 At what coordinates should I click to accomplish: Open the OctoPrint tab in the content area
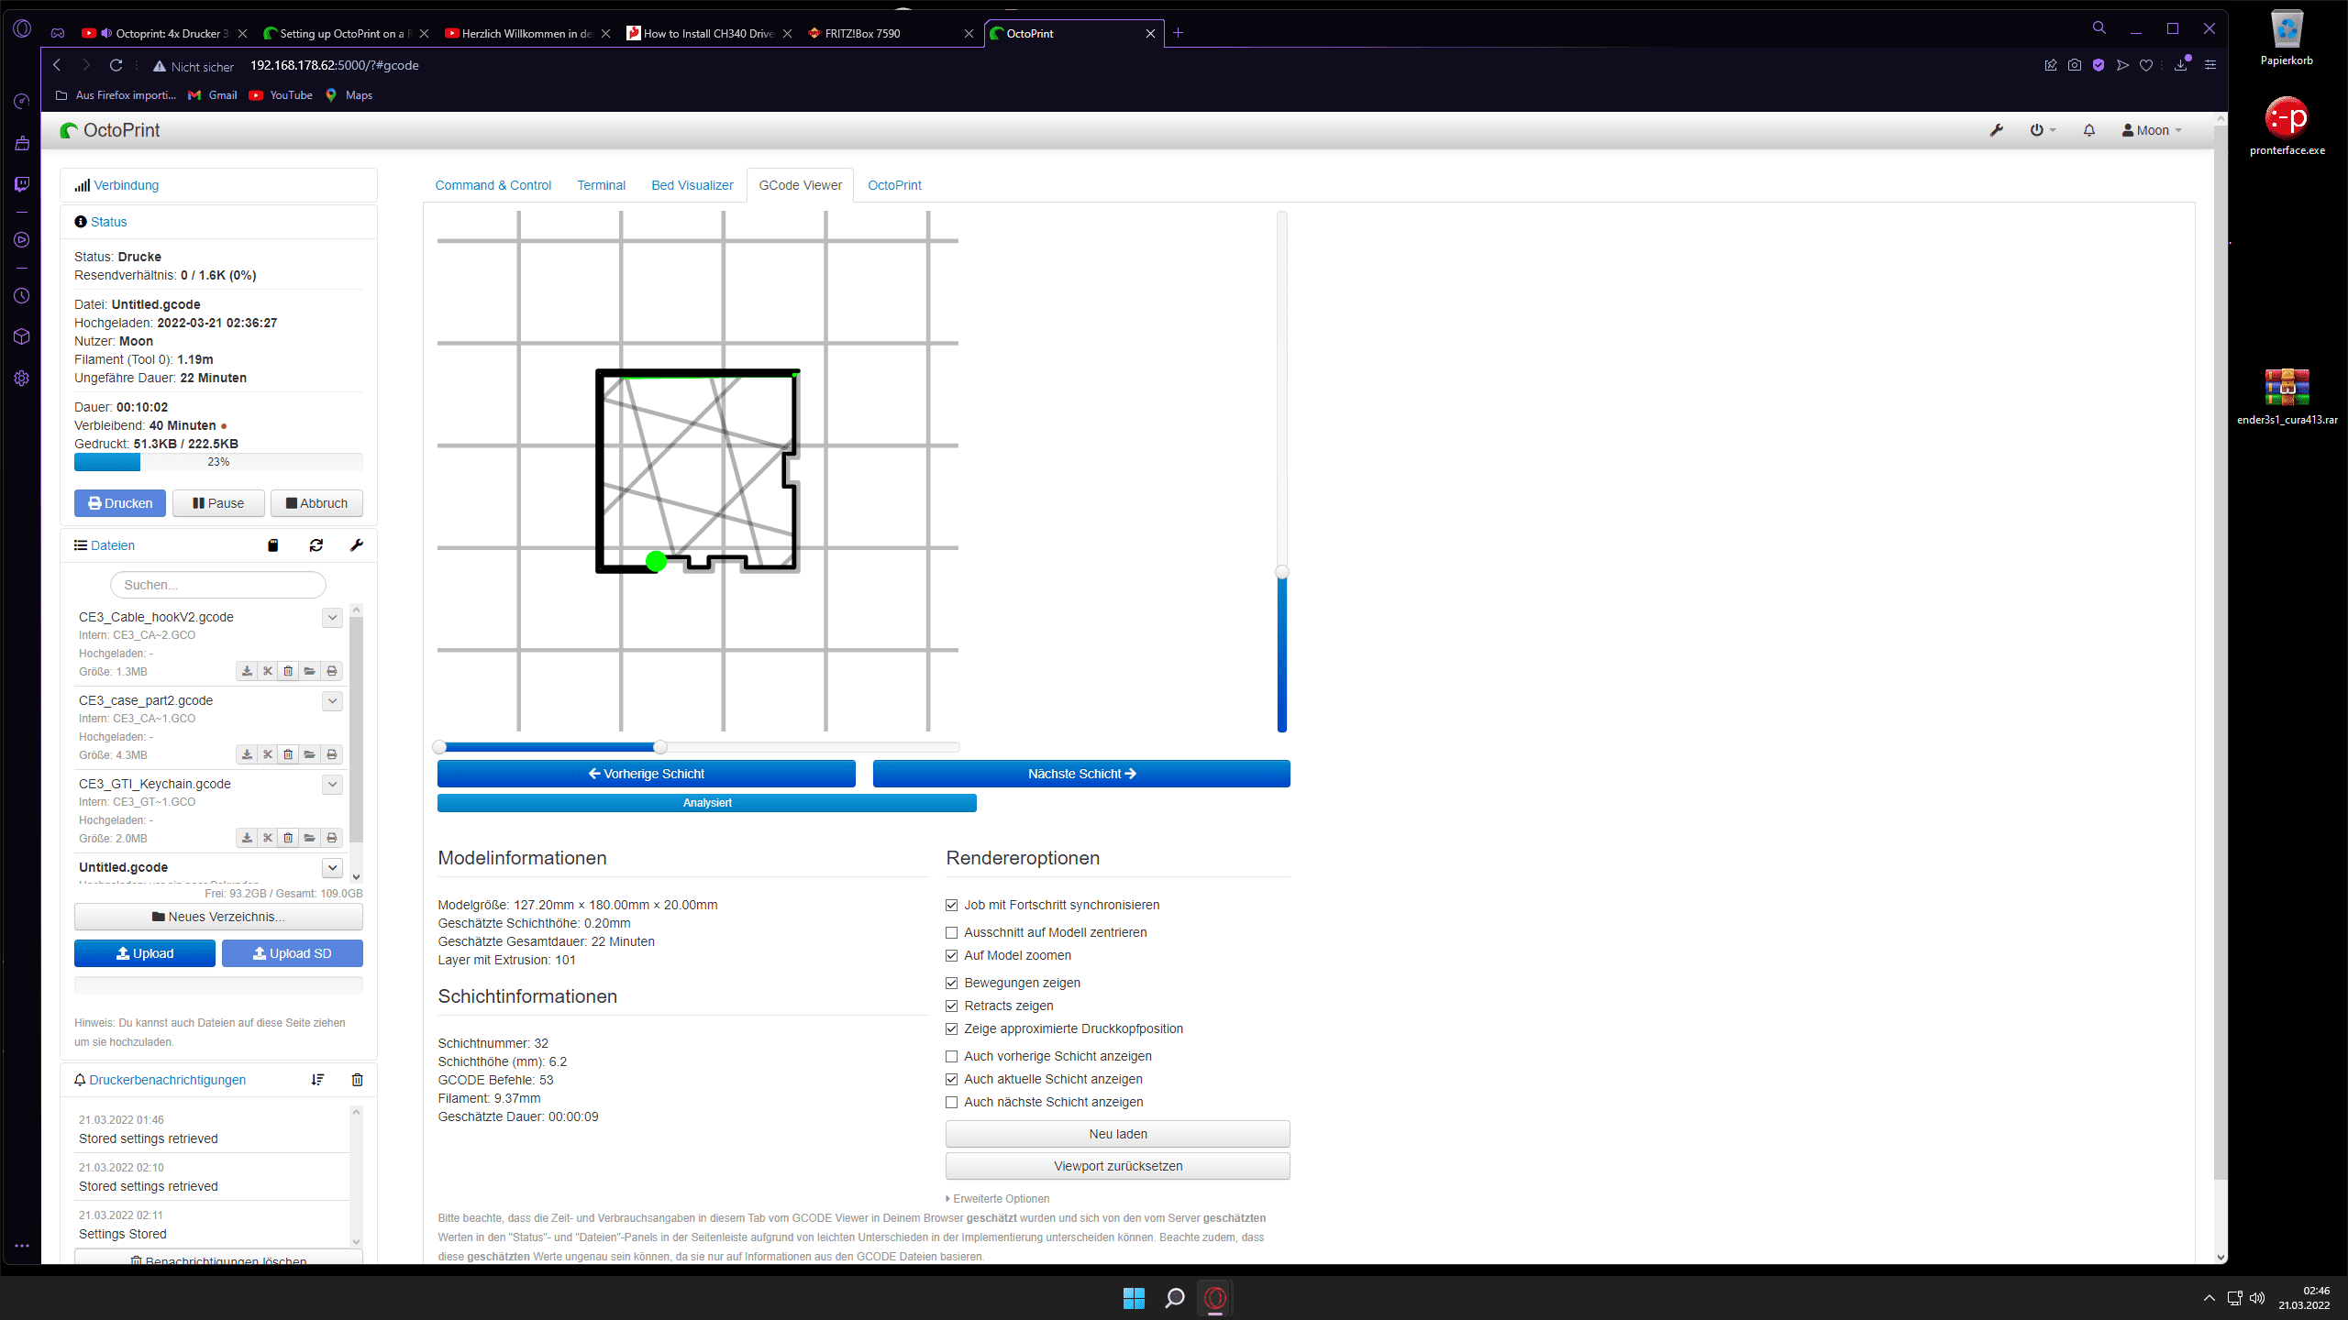pyautogui.click(x=894, y=185)
